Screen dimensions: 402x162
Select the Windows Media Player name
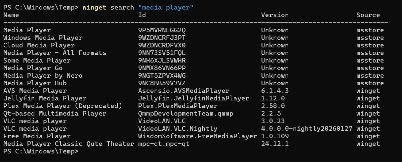43,38
